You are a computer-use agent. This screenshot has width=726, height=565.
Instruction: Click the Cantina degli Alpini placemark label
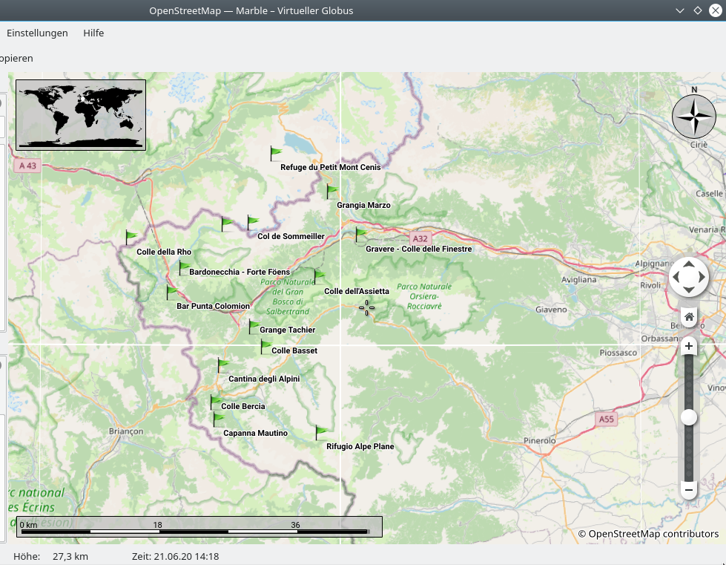[264, 379]
